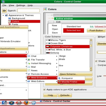
Task: Open the Settings menu
Action: click(x=21, y=5)
